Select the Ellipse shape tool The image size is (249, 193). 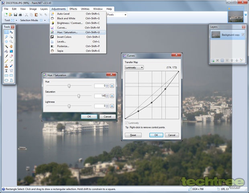click(6, 80)
